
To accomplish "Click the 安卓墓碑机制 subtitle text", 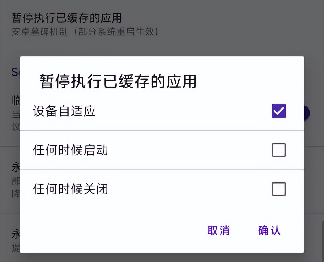I will pos(86,32).
